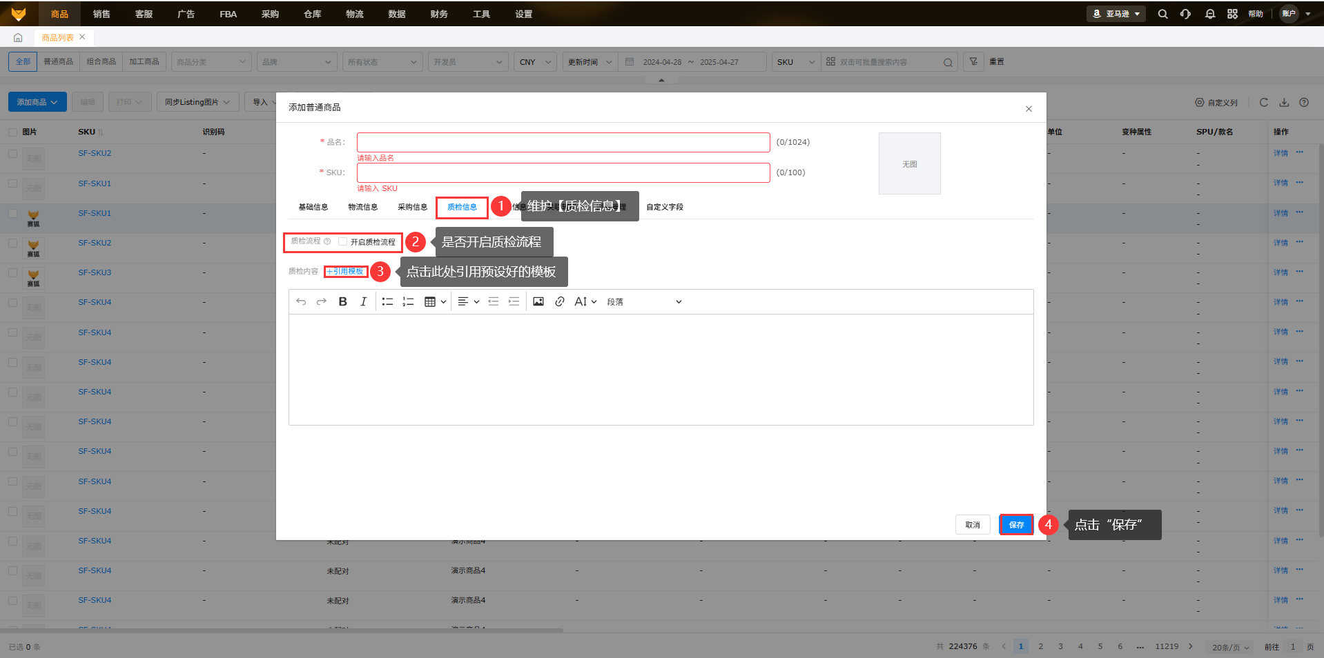Insert an image into the editor
The height and width of the screenshot is (658, 1324).
point(538,302)
